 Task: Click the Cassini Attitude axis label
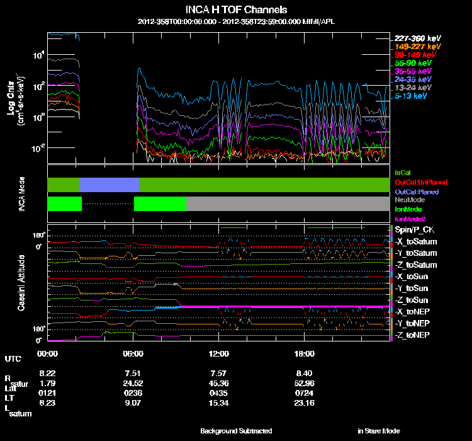tap(21, 283)
